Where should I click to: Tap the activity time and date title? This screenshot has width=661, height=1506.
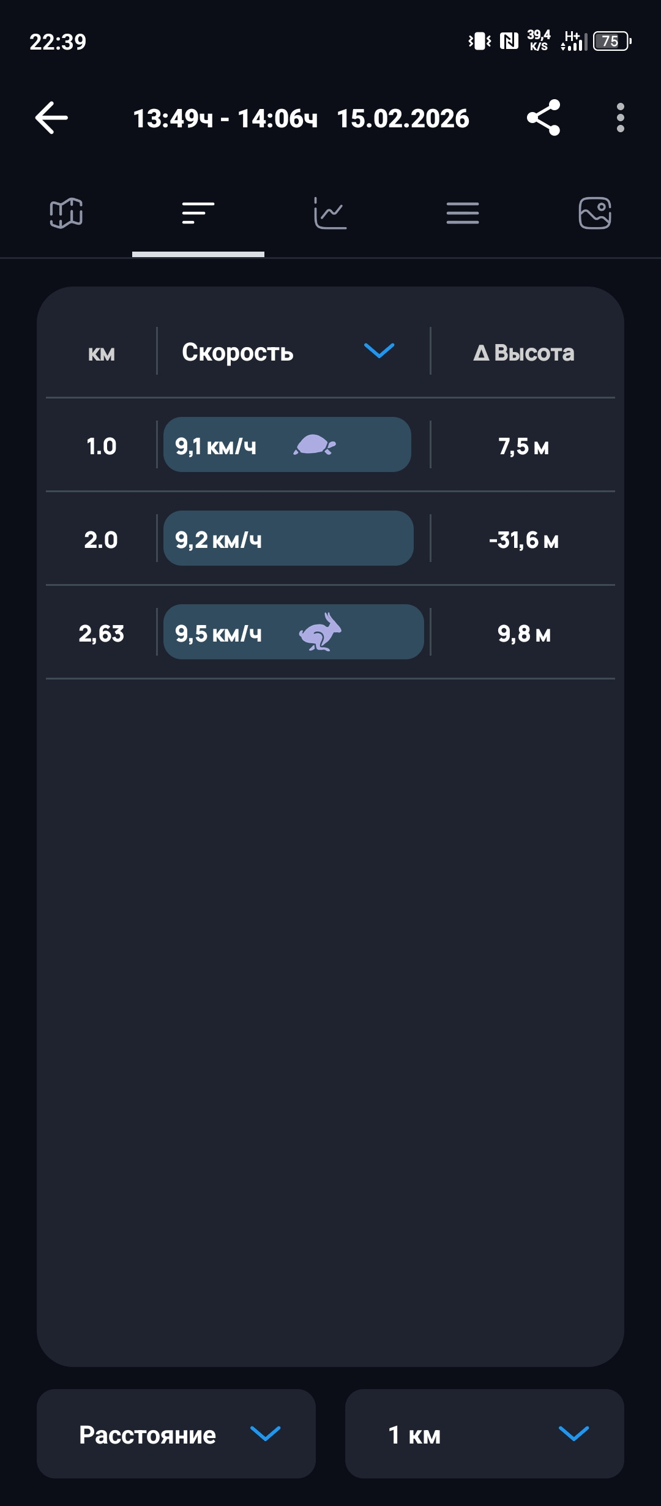click(x=301, y=118)
